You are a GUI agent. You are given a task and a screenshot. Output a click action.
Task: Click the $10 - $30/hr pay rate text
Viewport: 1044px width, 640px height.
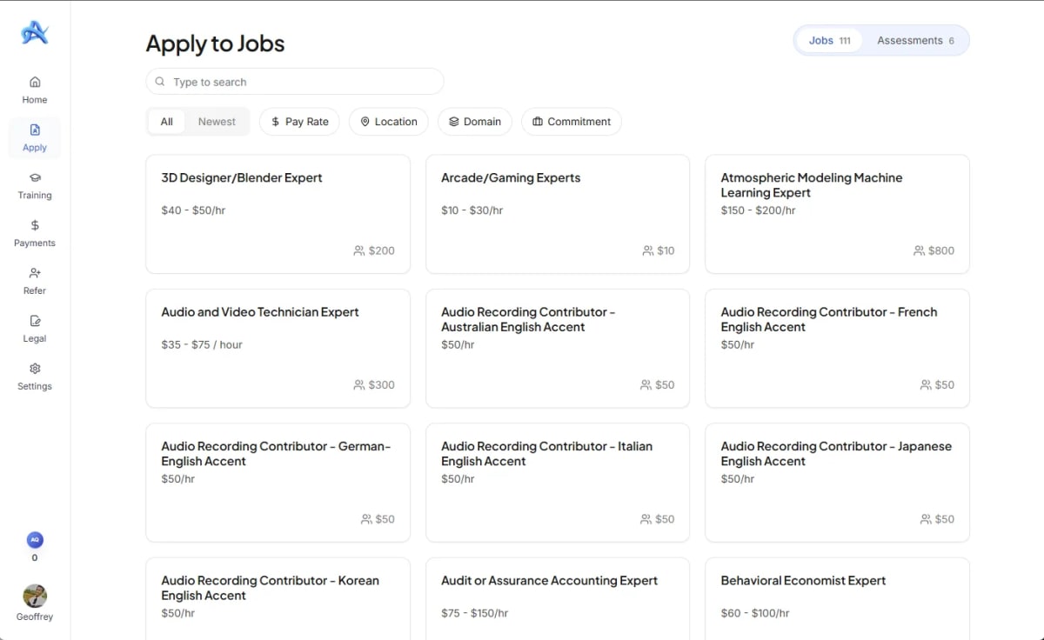click(x=472, y=210)
